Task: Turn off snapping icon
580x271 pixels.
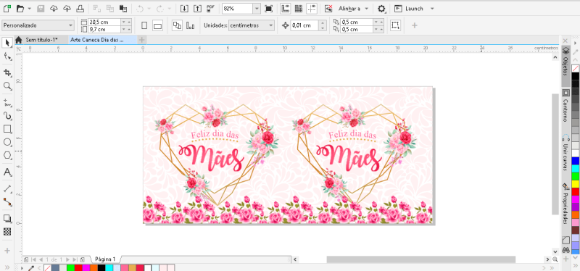Action: click(328, 8)
